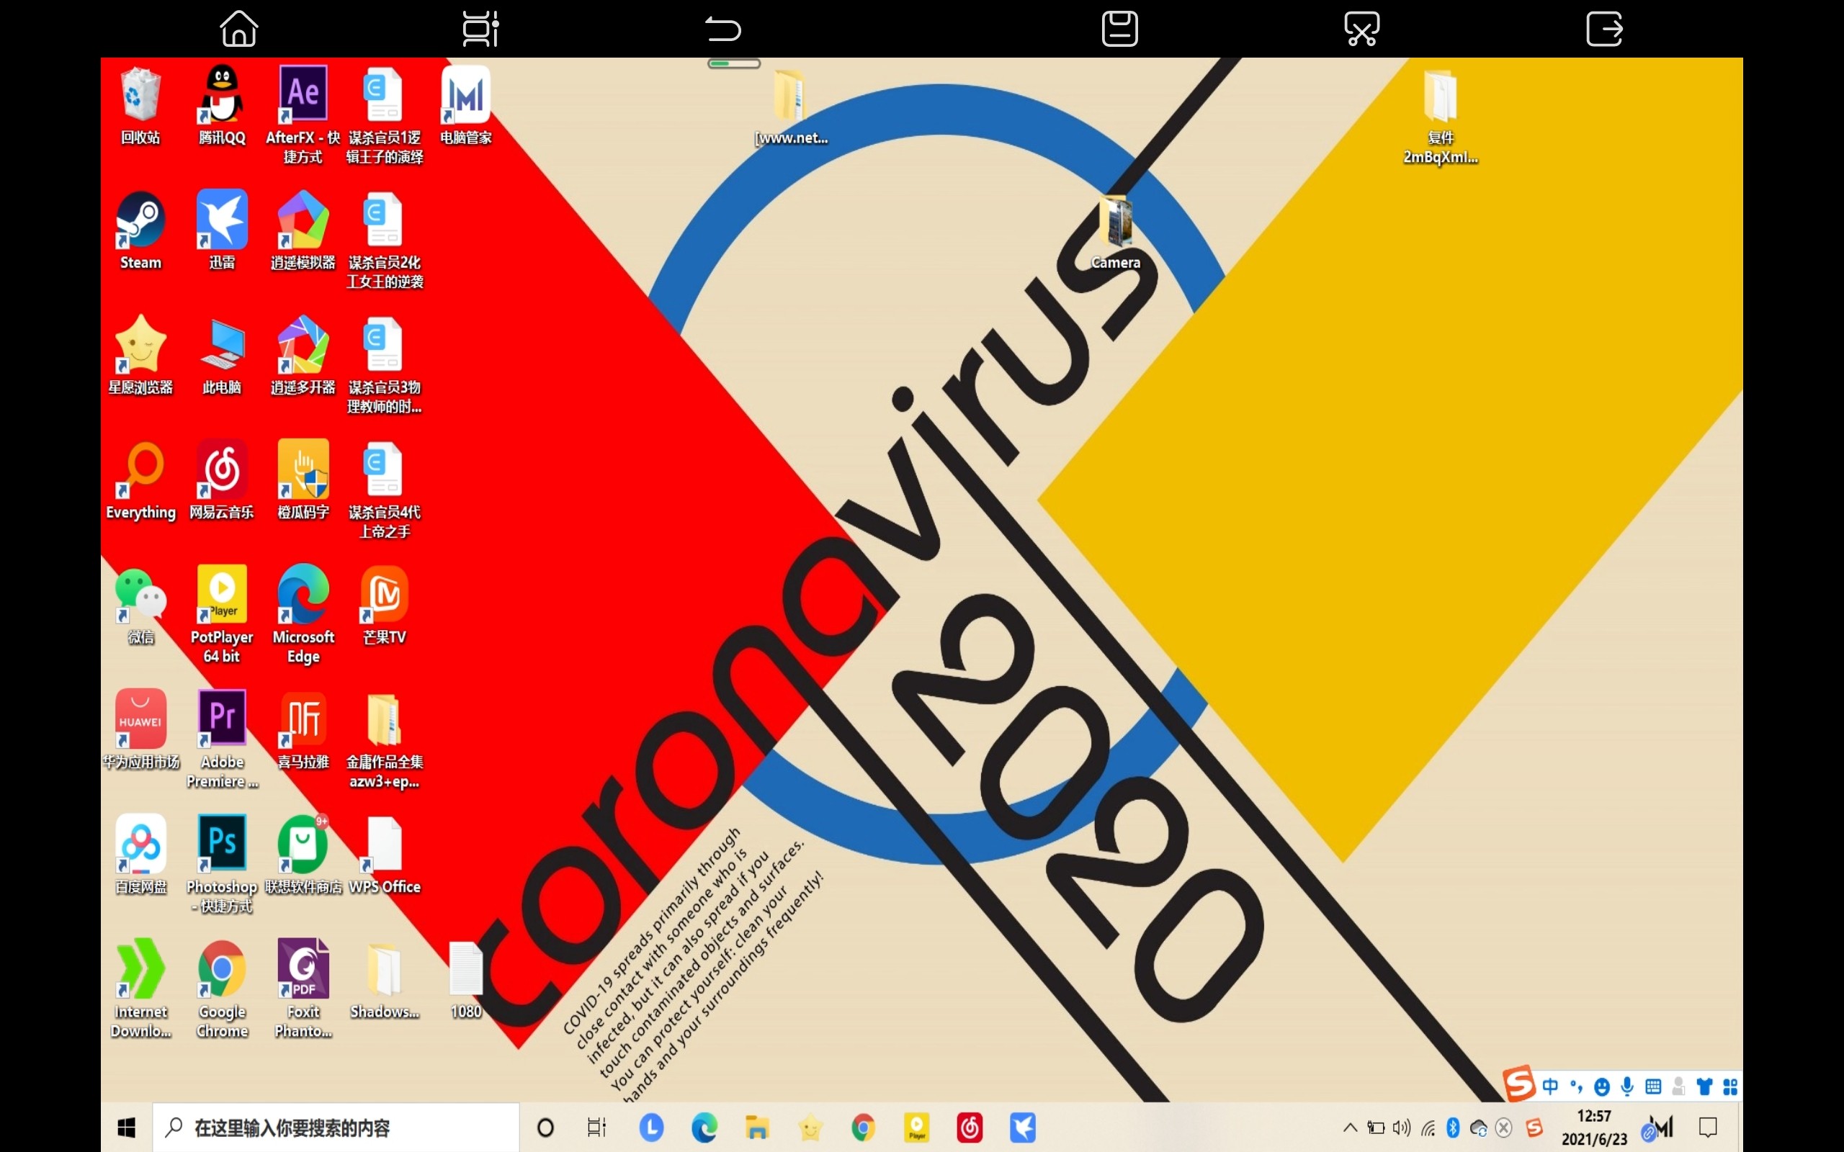Open 网易云音乐 desktop shortcut
This screenshot has width=1844, height=1152.
tap(222, 469)
